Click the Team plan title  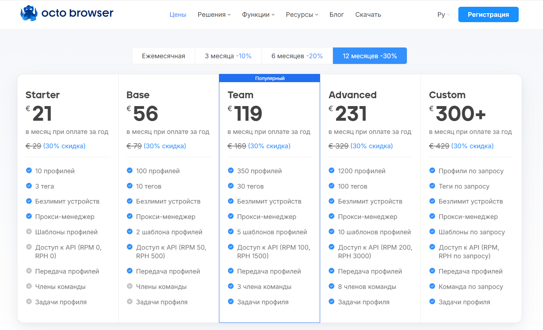(x=240, y=95)
